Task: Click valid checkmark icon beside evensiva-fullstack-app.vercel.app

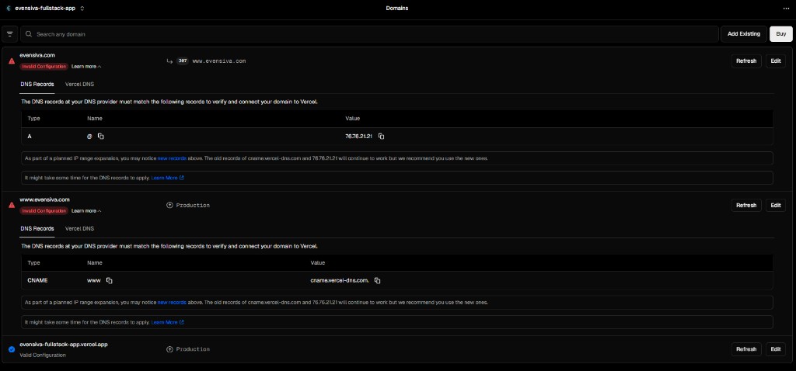Action: pyautogui.click(x=12, y=349)
